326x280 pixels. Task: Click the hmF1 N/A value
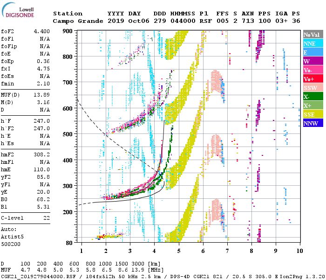pyautogui.click(x=45, y=162)
